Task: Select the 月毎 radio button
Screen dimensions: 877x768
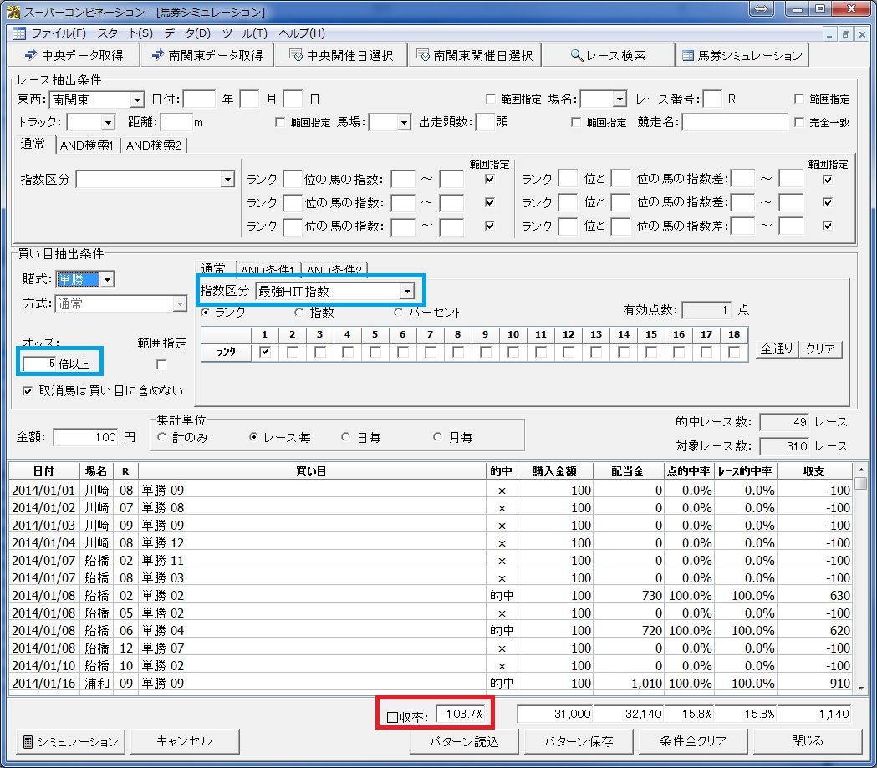Action: point(438,437)
